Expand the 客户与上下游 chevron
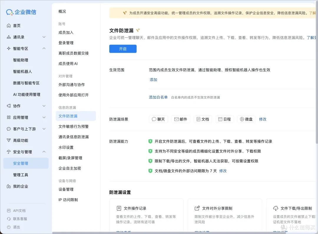318x234 pixels. 44,129
